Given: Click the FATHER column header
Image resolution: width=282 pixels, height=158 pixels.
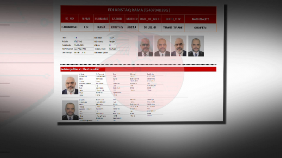Looking at the screenshot, I should click(117, 19).
